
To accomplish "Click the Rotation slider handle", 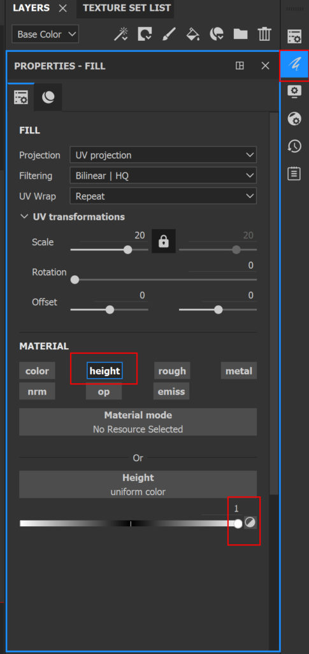I will (75, 280).
